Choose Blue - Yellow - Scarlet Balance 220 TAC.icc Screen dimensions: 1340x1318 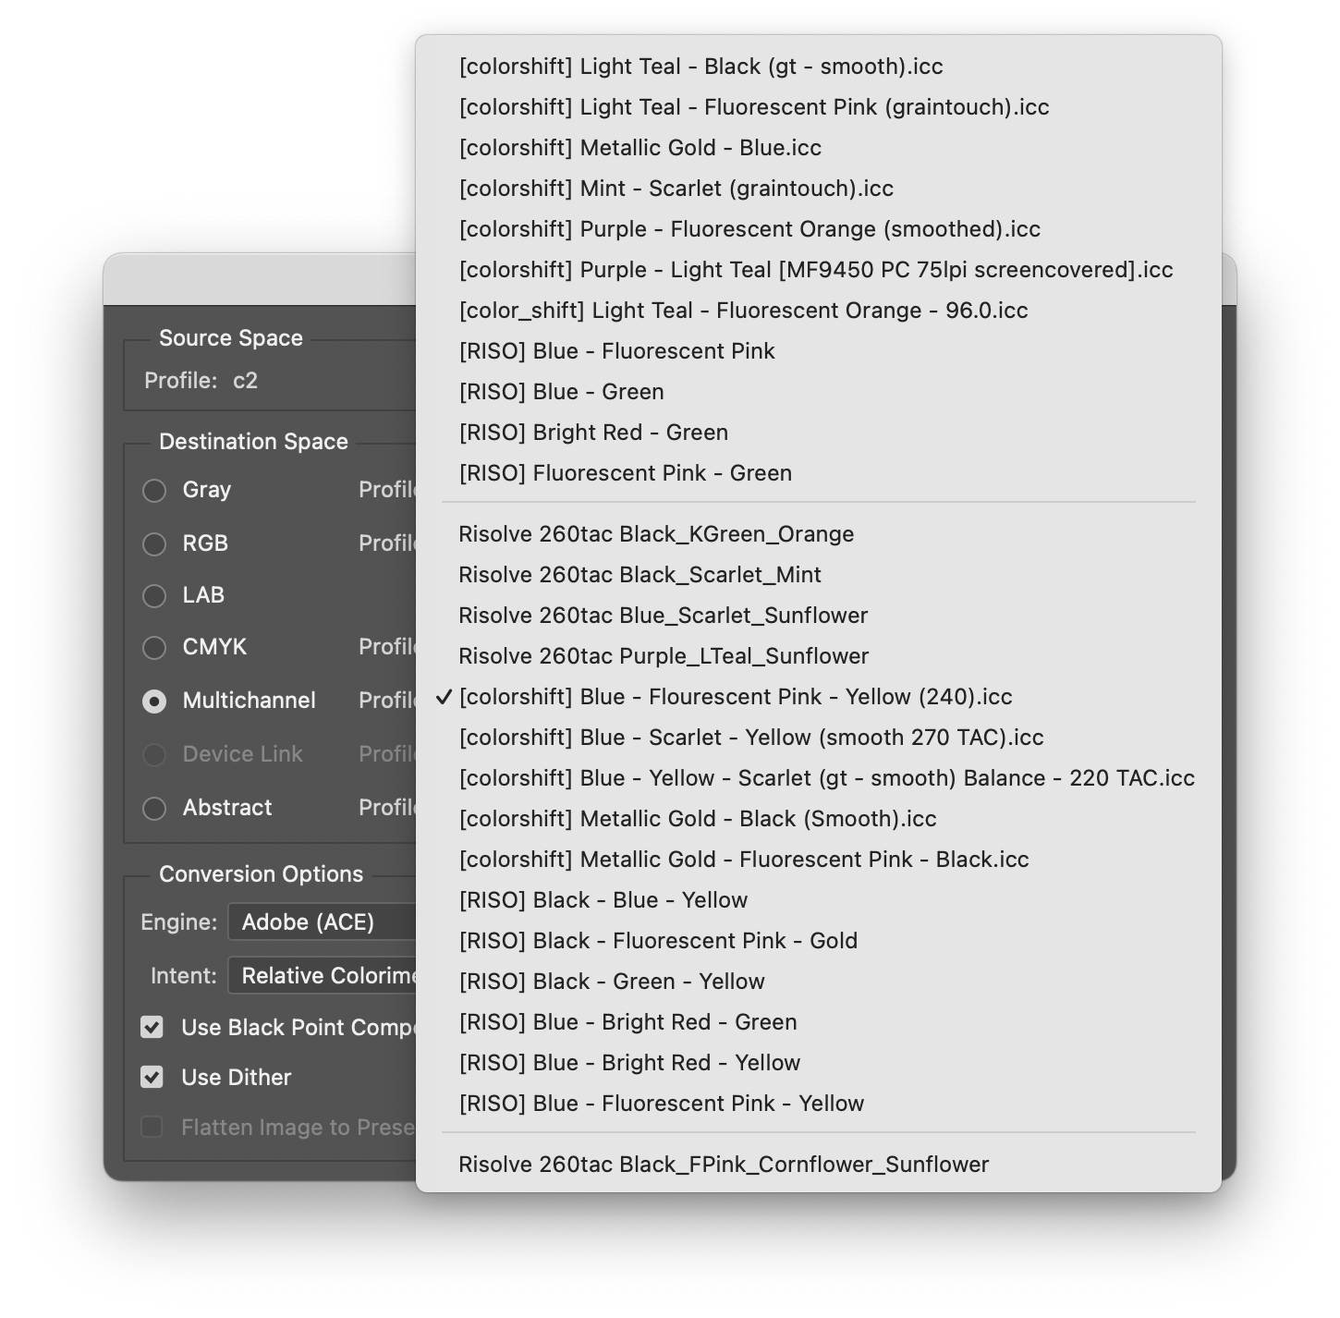[819, 778]
